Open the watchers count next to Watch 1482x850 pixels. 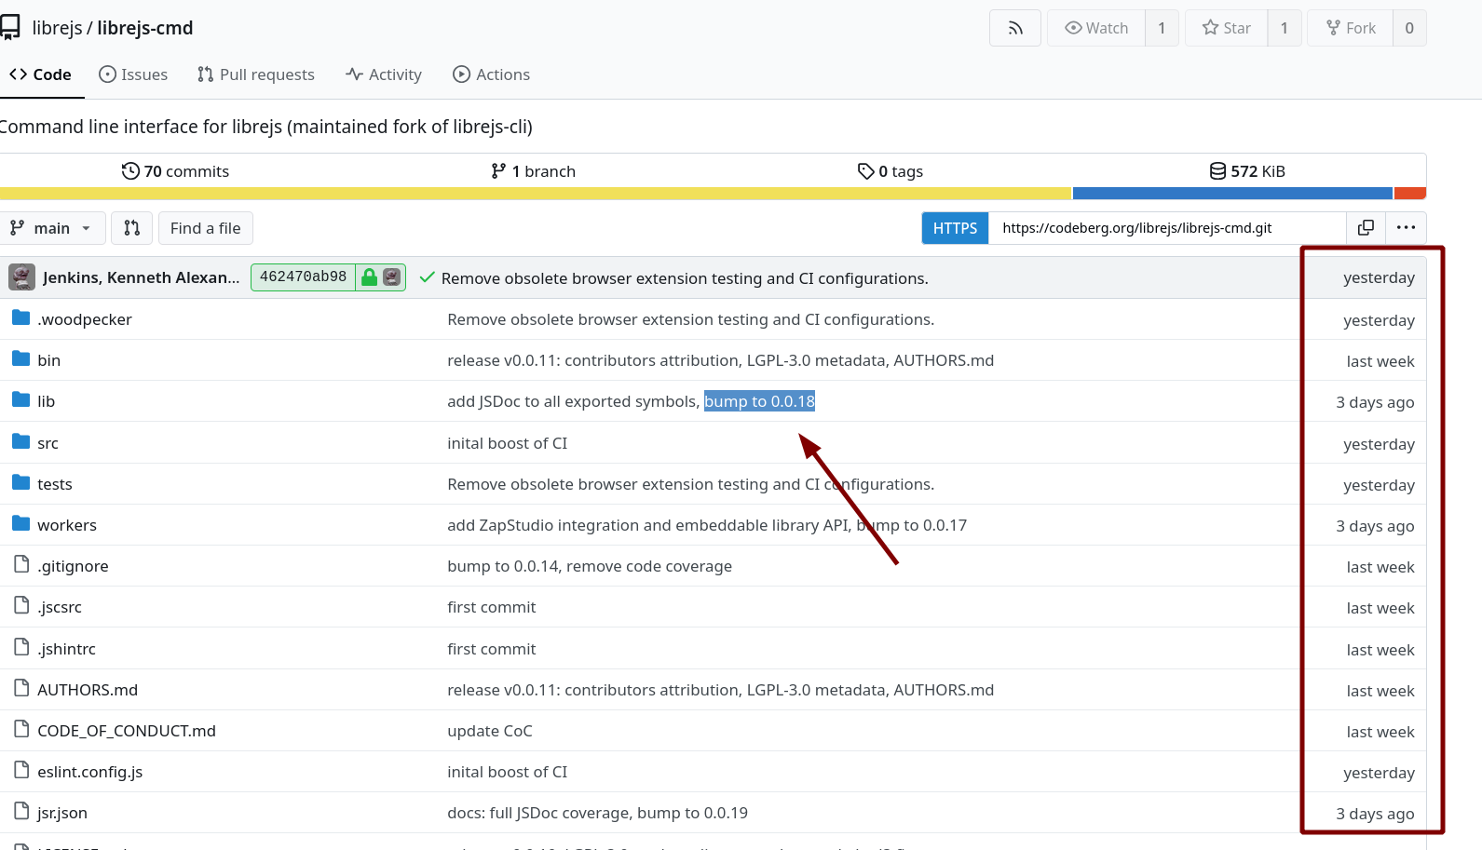1162,28
